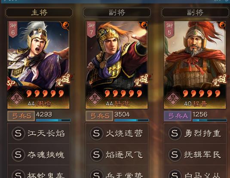Select the 主将 slot header
230x178 pixels.
[x=39, y=12]
